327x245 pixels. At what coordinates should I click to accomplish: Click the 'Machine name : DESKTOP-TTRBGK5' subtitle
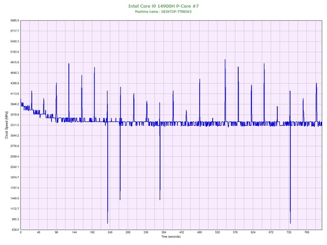tap(163, 12)
